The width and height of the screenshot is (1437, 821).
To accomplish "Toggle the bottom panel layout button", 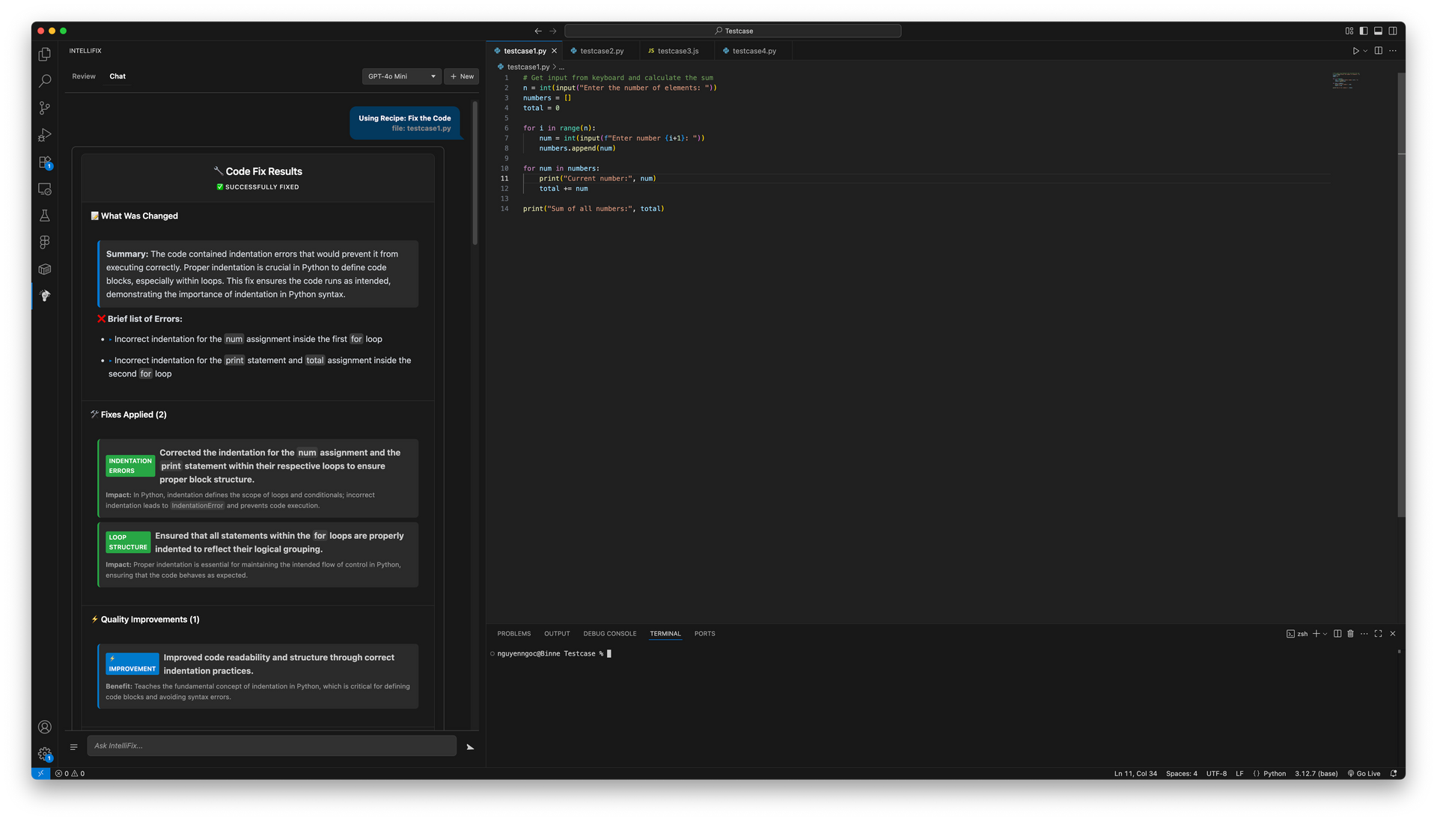I will coord(1378,31).
